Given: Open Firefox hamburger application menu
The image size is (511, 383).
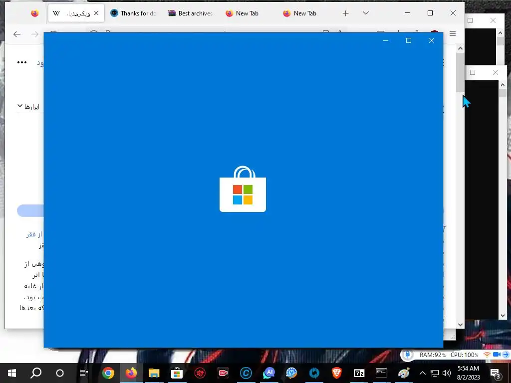Looking at the screenshot, I should coord(453,34).
